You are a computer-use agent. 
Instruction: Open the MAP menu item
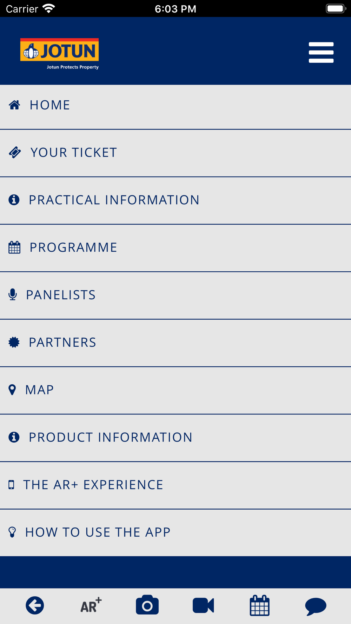[x=175, y=390]
